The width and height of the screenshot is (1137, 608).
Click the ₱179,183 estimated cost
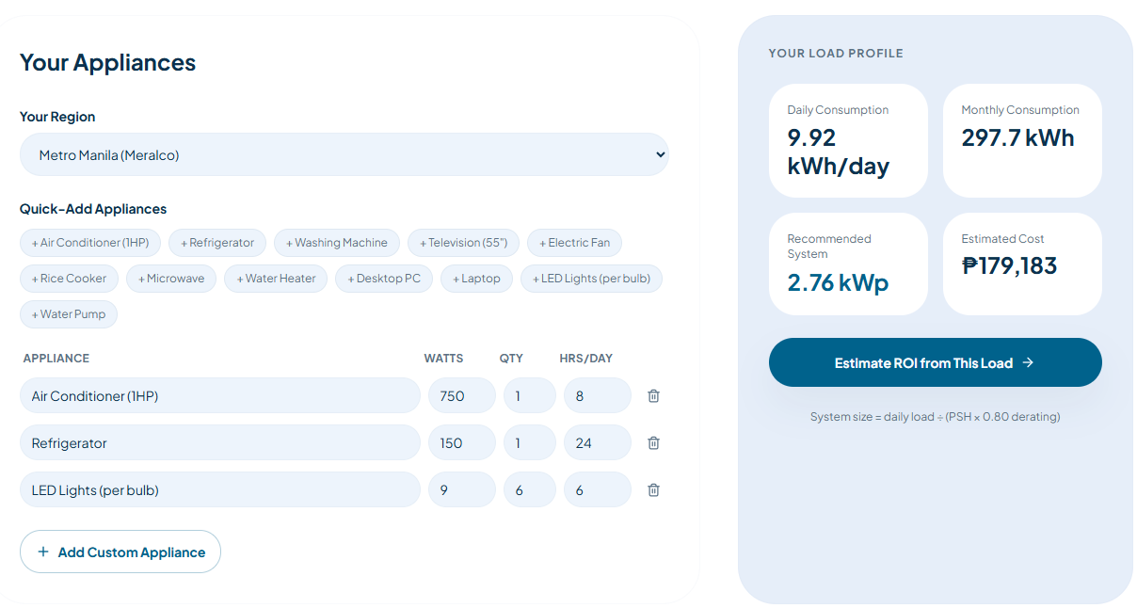(x=1009, y=265)
